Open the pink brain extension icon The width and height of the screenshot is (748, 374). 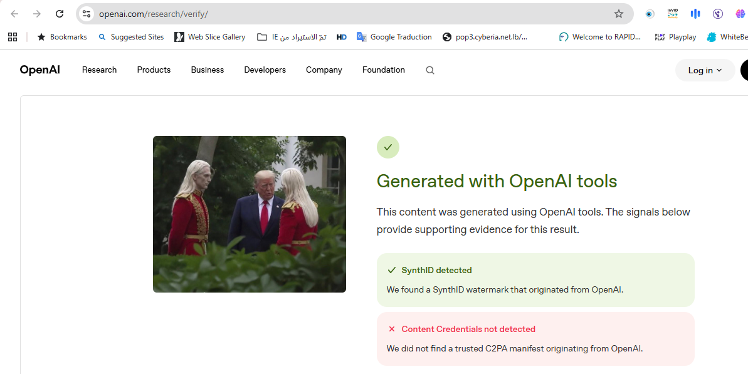tap(741, 14)
